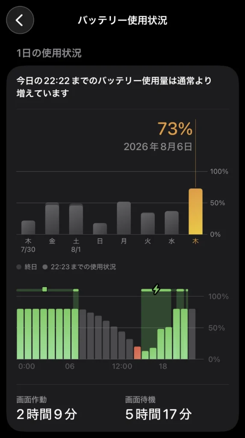This screenshot has height=438, width=245.
Task: Tap the 73% usage value label
Action: [x=175, y=129]
